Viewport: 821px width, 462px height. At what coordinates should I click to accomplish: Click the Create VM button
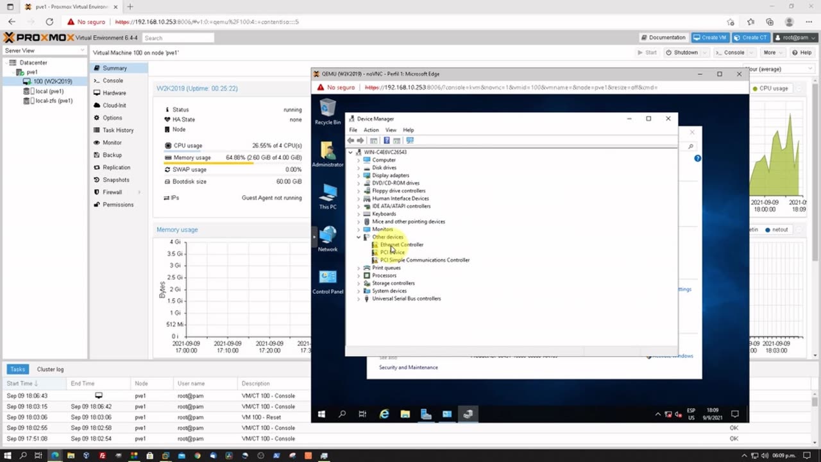710,37
